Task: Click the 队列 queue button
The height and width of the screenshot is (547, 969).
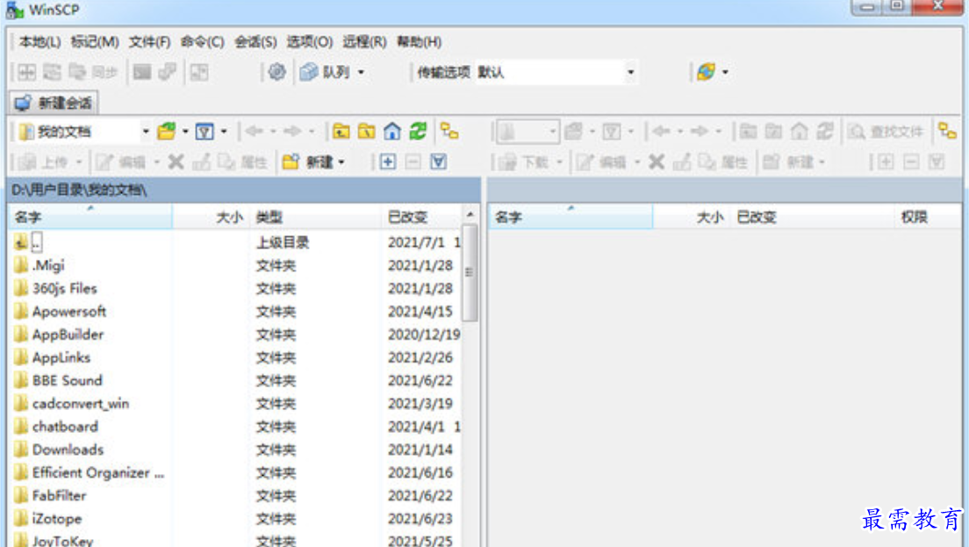Action: (325, 72)
